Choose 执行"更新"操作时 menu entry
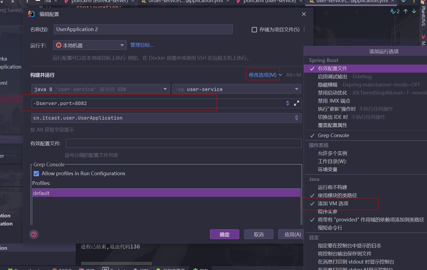This screenshot has height=270, width=427. 365,109
